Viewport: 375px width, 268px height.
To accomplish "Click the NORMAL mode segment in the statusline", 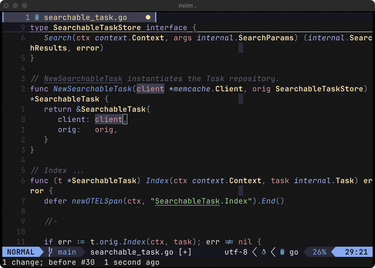I will click(21, 252).
